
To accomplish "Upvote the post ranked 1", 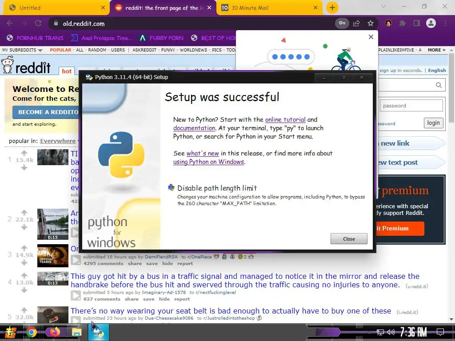I will 24,153.
